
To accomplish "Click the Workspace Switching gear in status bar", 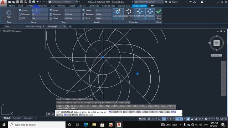I will click(x=206, y=119).
